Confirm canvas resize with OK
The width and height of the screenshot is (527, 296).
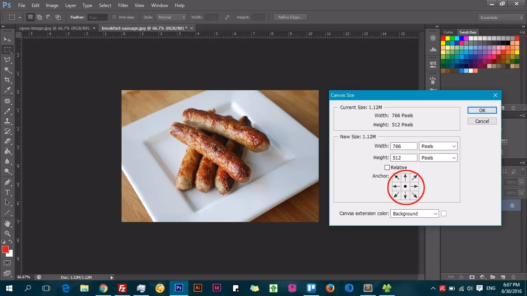481,110
